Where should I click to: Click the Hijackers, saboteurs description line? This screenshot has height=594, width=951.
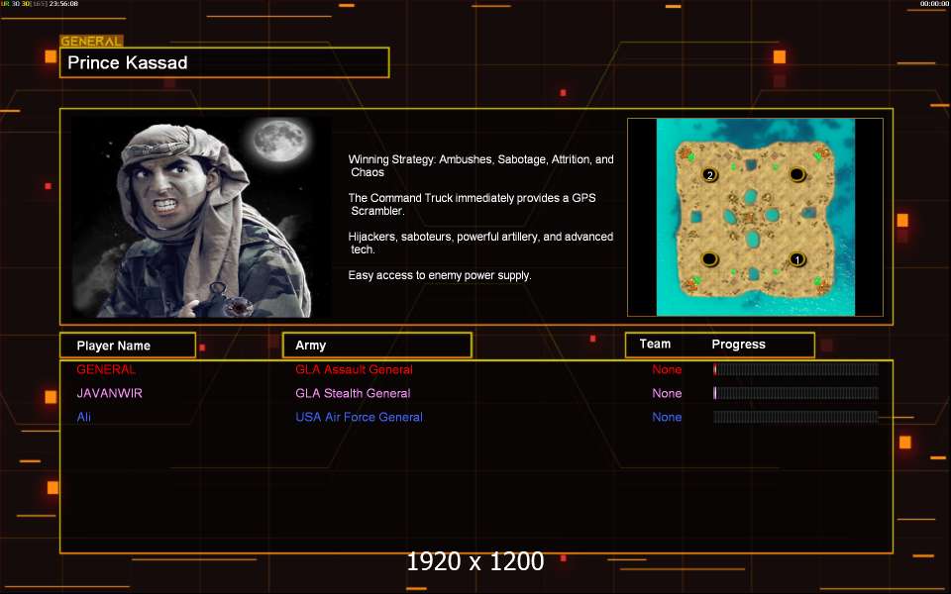click(x=480, y=243)
